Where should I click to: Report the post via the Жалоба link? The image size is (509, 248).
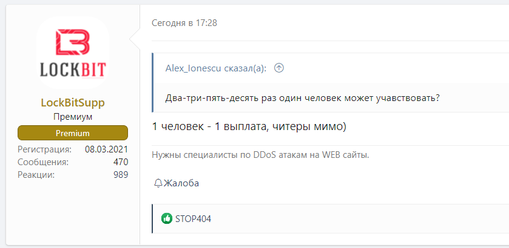(181, 183)
